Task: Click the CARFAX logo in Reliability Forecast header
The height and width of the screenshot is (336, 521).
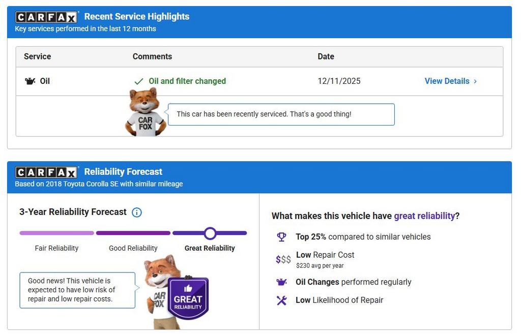Action: click(46, 172)
